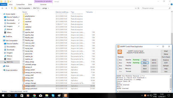Click the Back navigation arrow
The height and width of the screenshot is (98, 173).
[2, 8]
